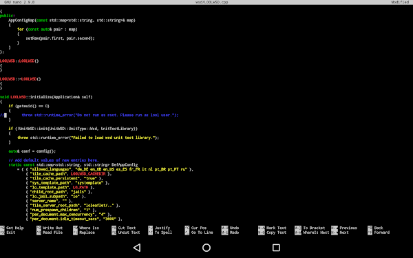Click the 'Add default values of new entries here' comment

(54, 160)
